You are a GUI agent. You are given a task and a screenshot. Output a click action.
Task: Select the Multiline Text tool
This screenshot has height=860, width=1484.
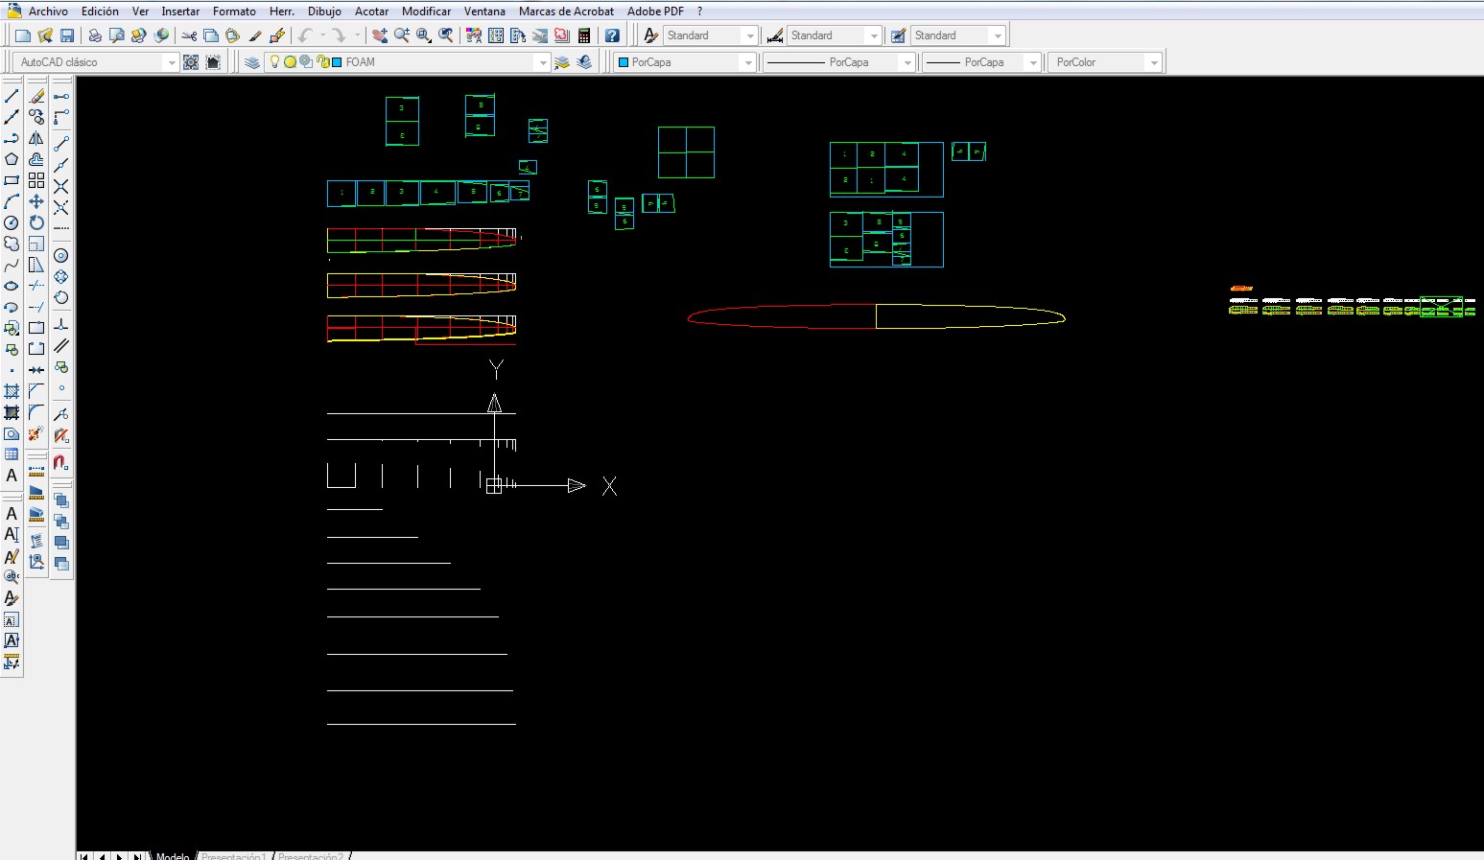pos(12,476)
